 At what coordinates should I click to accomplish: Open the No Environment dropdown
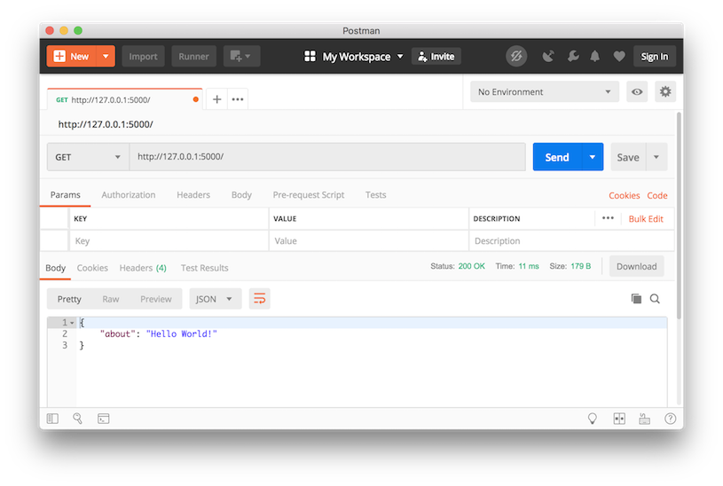545,91
